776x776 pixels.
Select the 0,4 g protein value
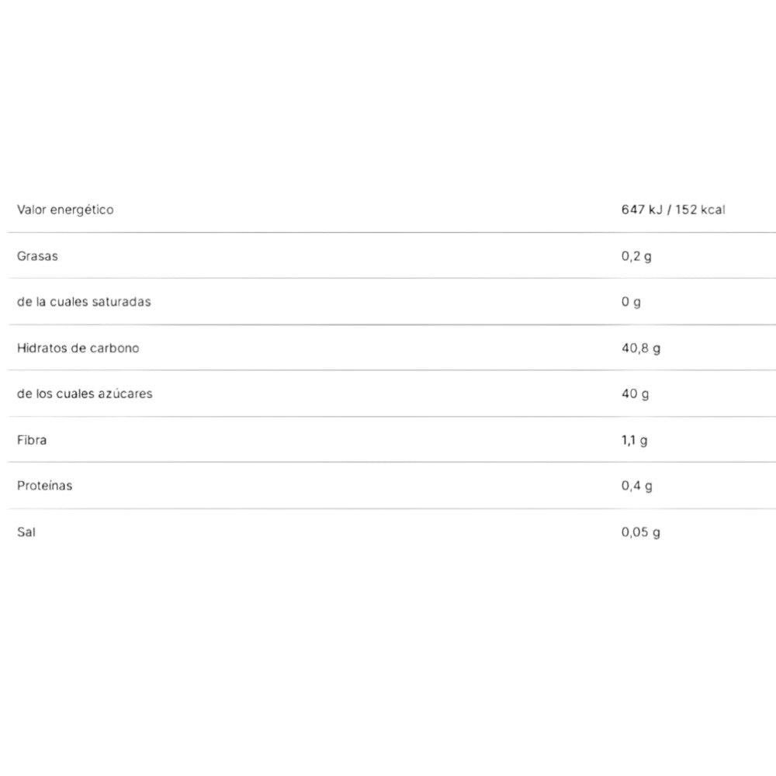[x=637, y=486]
